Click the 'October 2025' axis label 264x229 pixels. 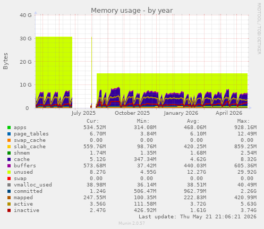click(132, 113)
